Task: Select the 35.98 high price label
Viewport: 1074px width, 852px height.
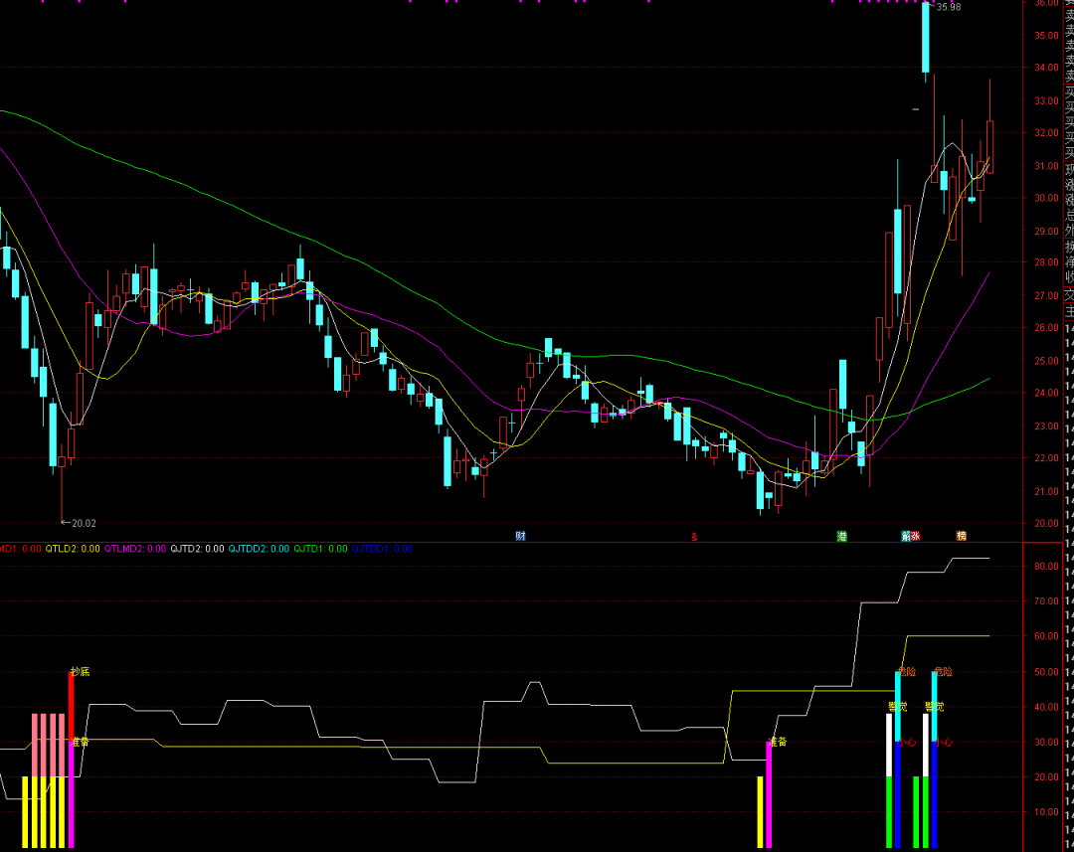Action: coord(948,8)
